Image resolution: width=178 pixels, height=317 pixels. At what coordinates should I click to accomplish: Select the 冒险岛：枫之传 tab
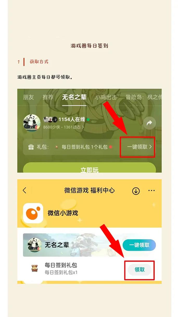tap(143, 97)
